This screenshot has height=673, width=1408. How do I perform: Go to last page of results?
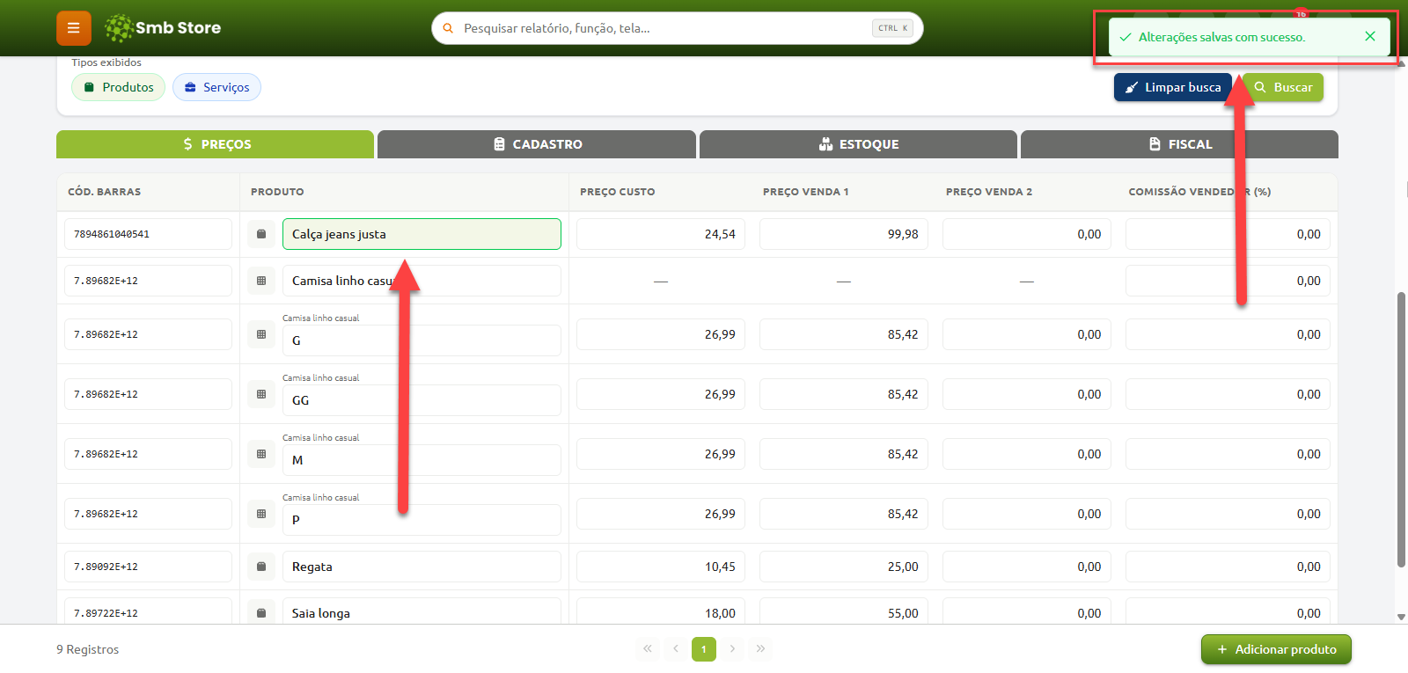coord(760,648)
